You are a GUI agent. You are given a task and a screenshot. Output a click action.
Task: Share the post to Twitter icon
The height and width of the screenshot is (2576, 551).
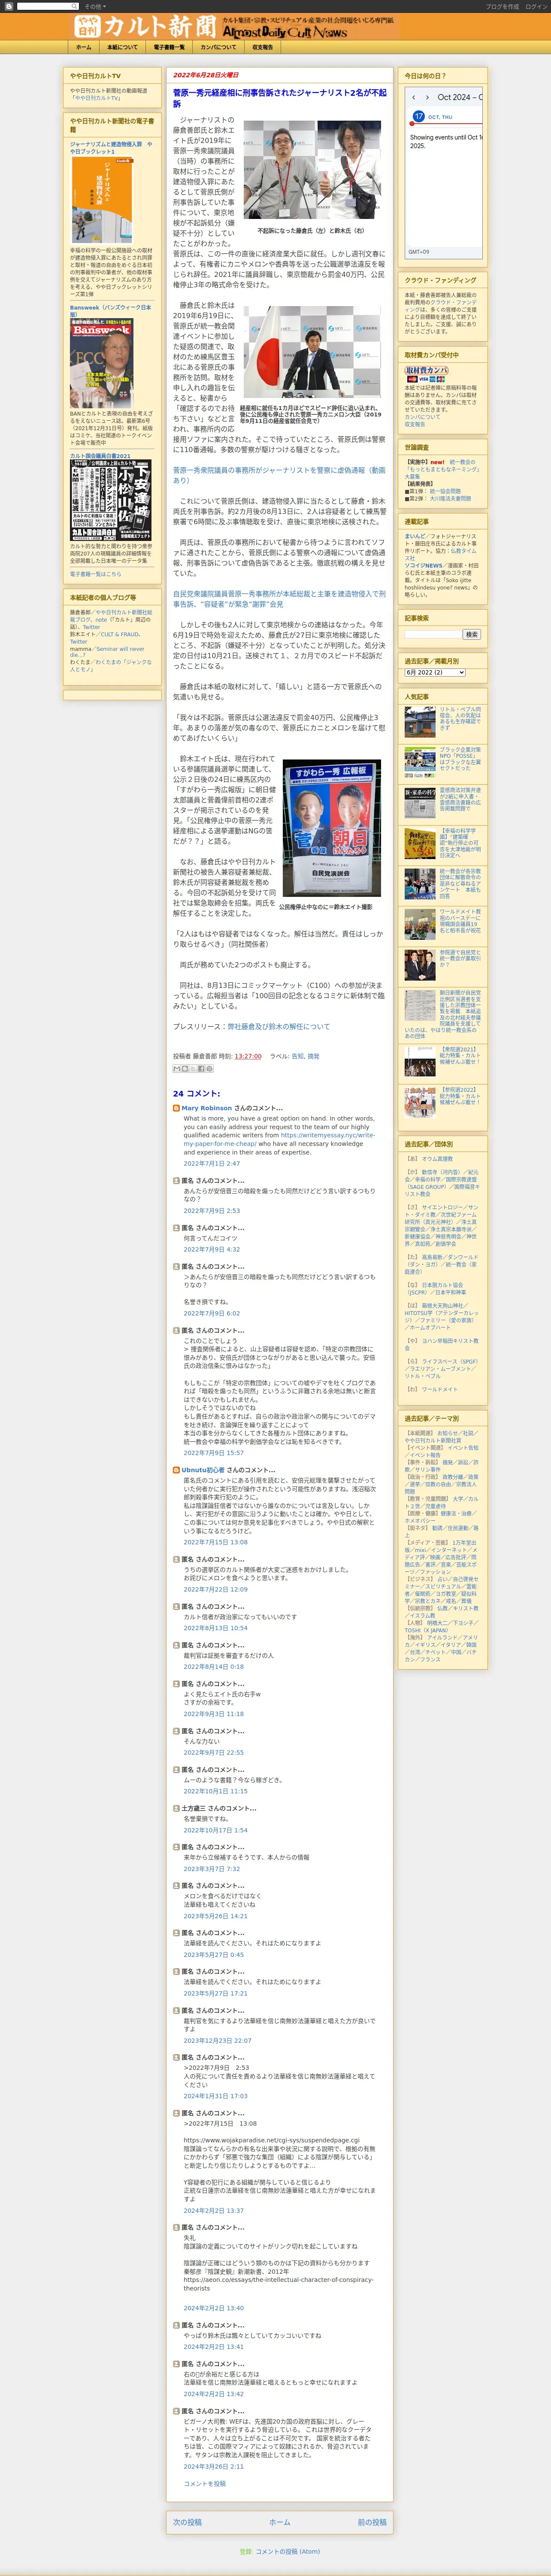click(x=193, y=1069)
